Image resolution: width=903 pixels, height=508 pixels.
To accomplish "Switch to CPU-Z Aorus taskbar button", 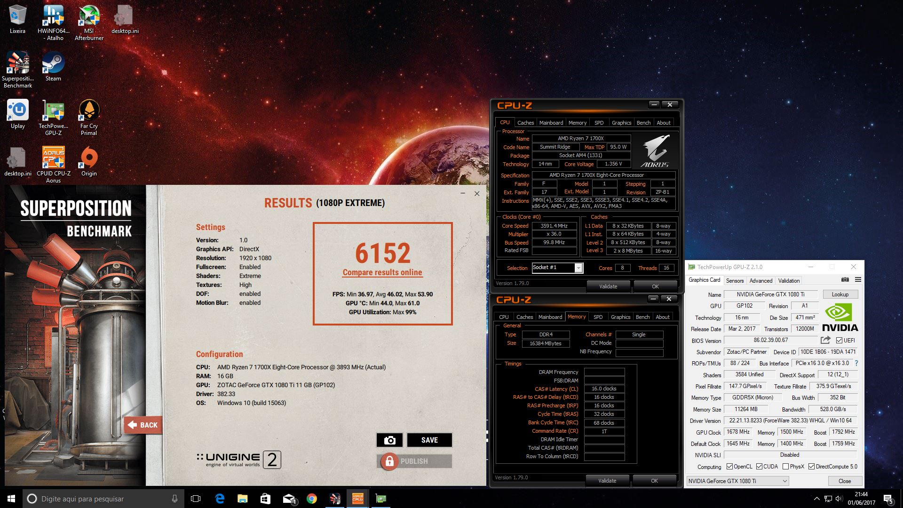I will (358, 499).
